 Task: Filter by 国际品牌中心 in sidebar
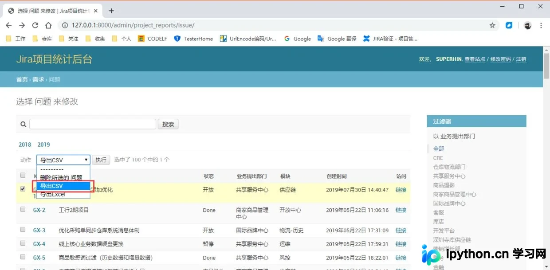click(449, 203)
